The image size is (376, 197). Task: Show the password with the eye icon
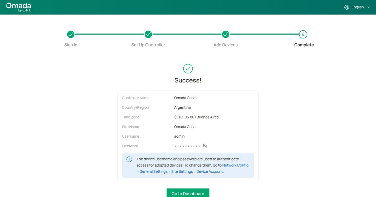coord(205,146)
